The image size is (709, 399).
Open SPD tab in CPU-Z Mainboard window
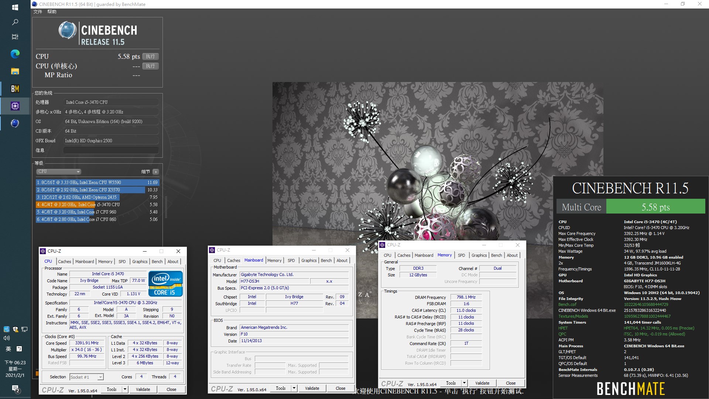pyautogui.click(x=291, y=260)
